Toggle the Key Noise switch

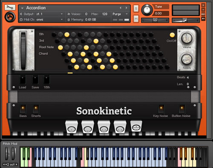tap(161, 109)
